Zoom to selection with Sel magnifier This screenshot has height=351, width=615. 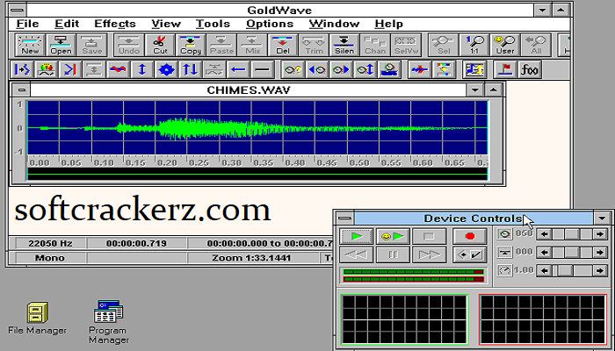click(x=444, y=45)
